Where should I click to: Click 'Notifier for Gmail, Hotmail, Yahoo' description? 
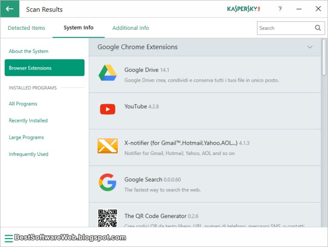tap(179, 153)
